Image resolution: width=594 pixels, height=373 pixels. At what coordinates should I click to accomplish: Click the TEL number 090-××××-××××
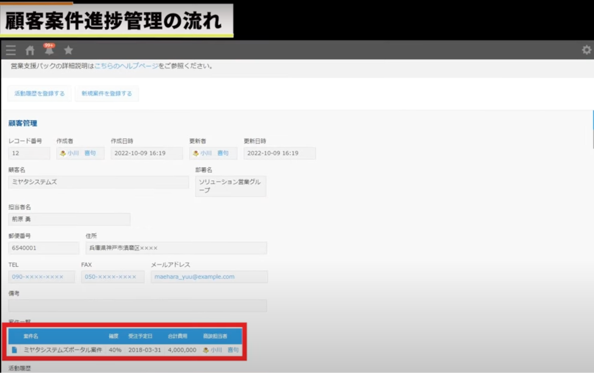pos(37,277)
